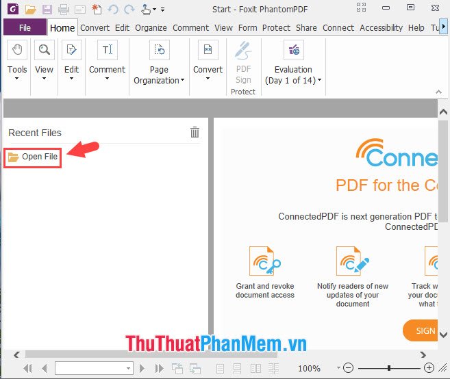Viewport: 450px width, 379px height.
Task: Open the 100% zoom level dropdown
Action: tap(338, 367)
